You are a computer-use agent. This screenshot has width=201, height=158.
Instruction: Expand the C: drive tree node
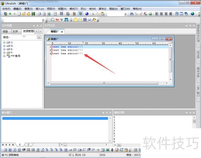4,43
